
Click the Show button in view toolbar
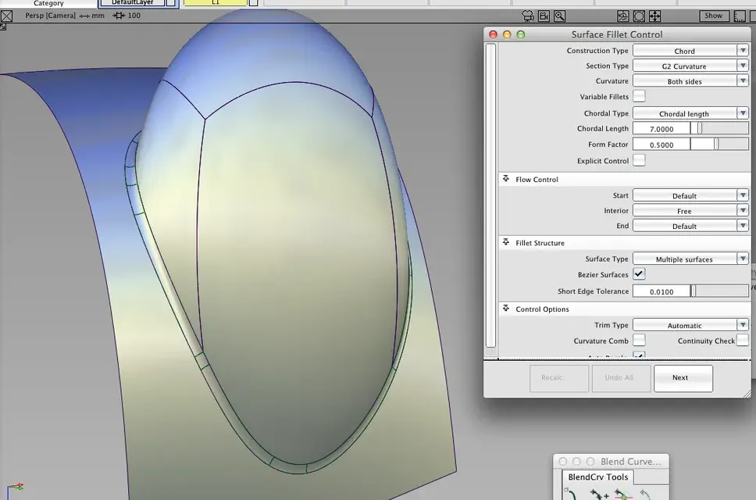[713, 16]
